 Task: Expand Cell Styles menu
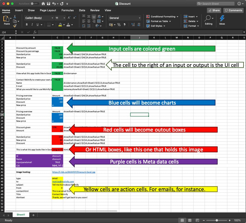[x=156, y=26]
